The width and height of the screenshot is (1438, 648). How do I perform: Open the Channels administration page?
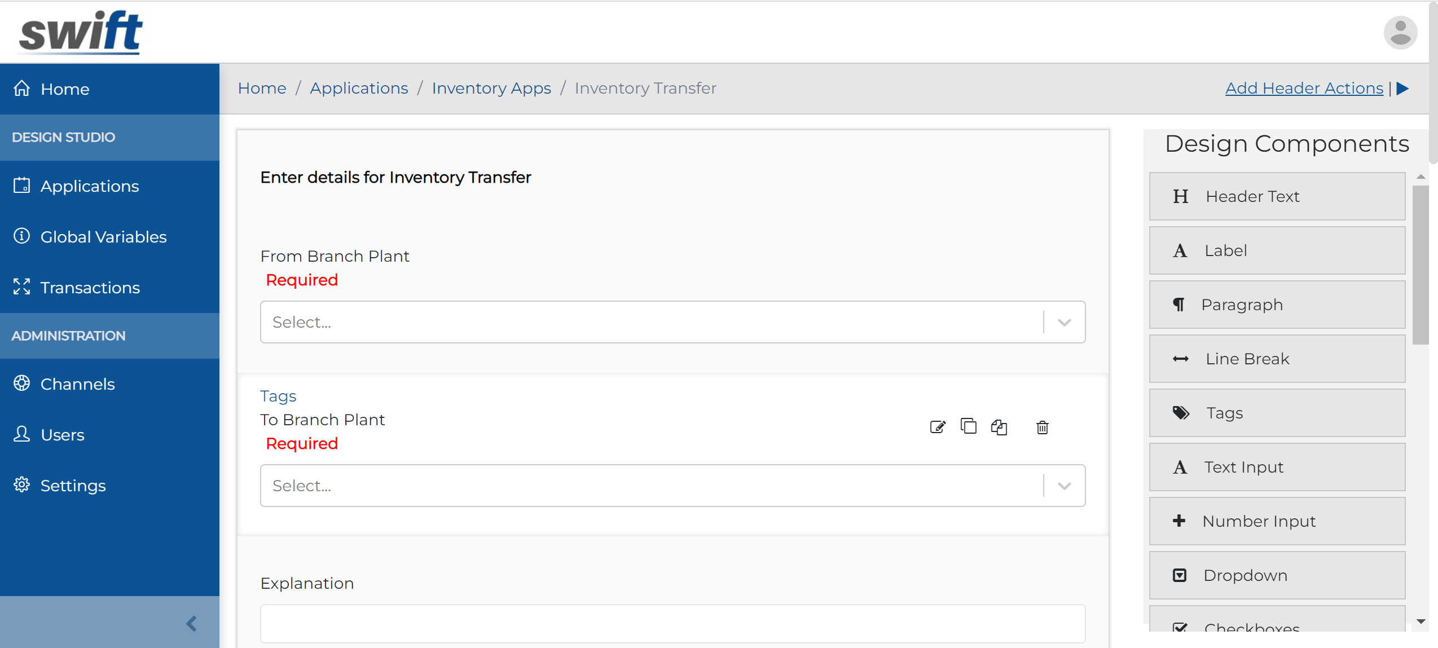78,383
